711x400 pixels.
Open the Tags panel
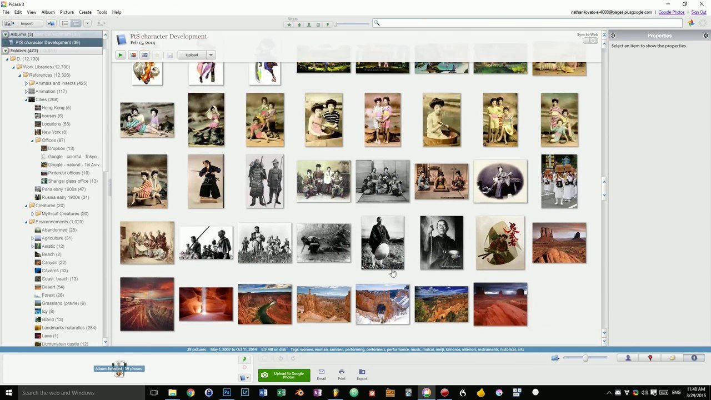click(672, 358)
